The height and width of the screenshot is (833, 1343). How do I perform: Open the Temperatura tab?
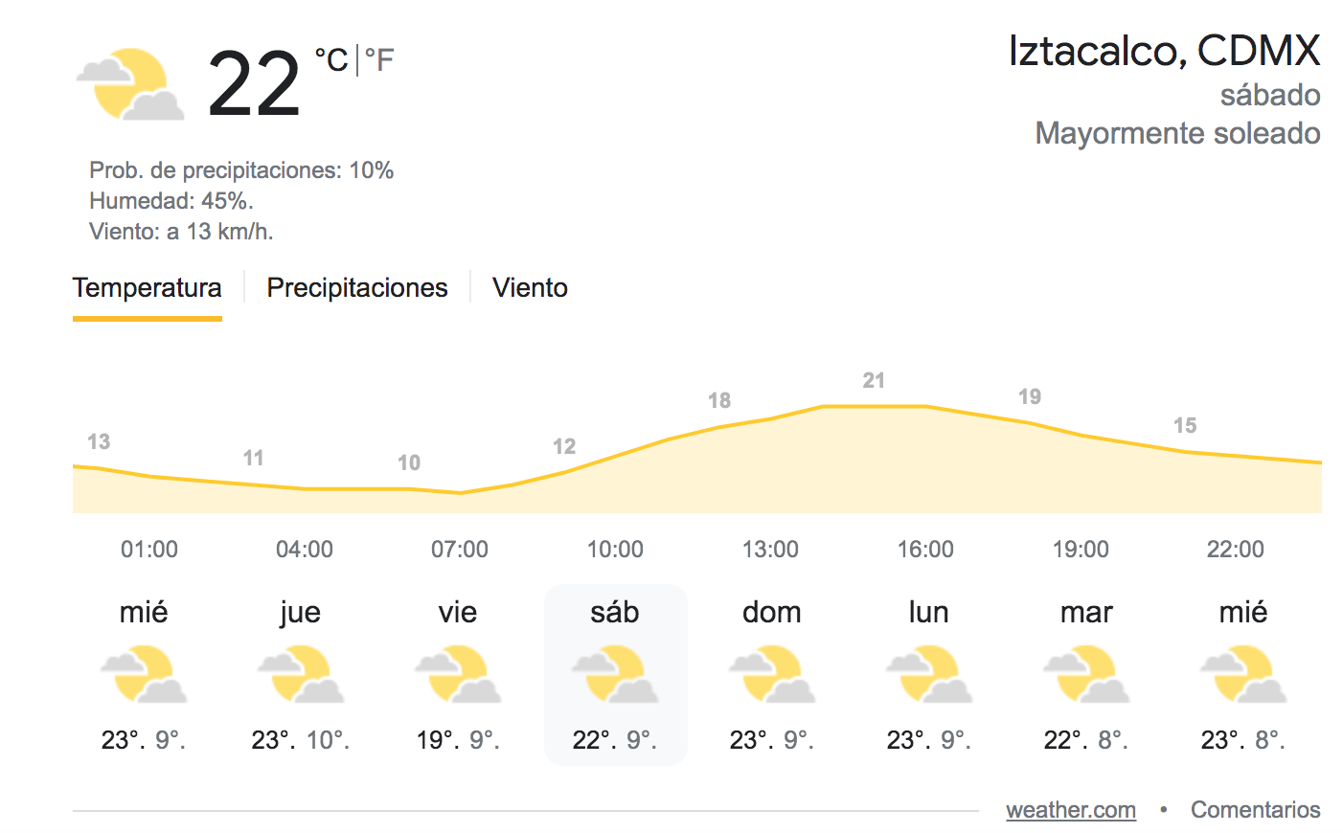tap(148, 288)
